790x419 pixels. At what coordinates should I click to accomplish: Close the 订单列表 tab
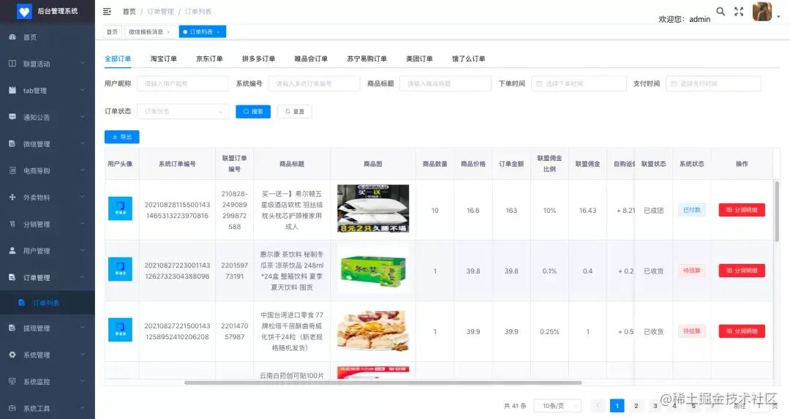218,31
